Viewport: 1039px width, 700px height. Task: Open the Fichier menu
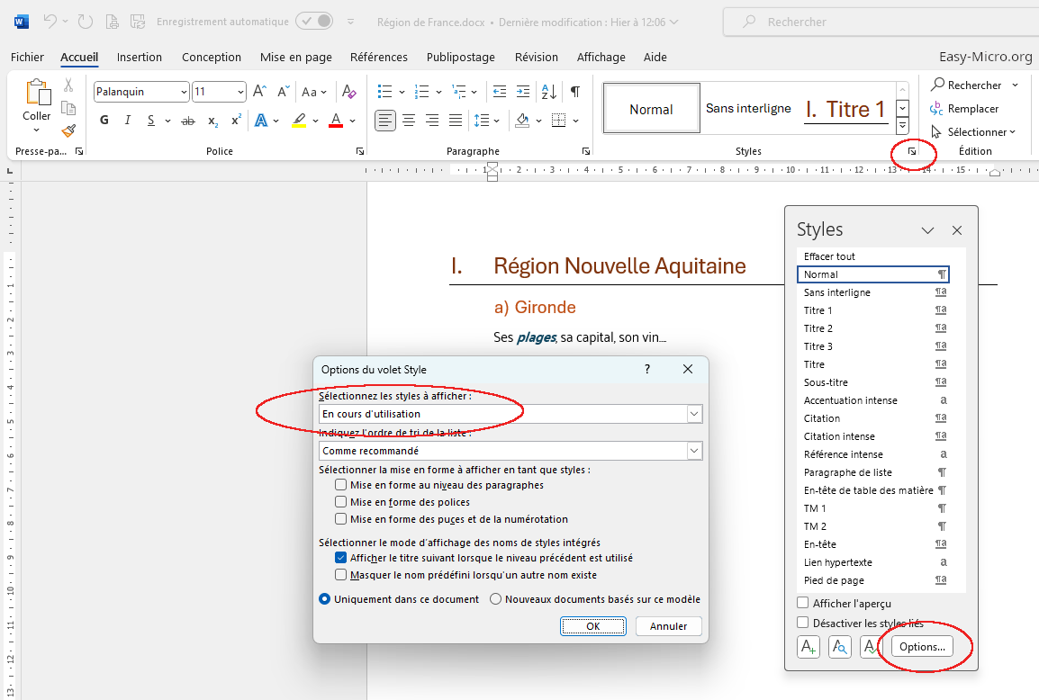(x=27, y=57)
